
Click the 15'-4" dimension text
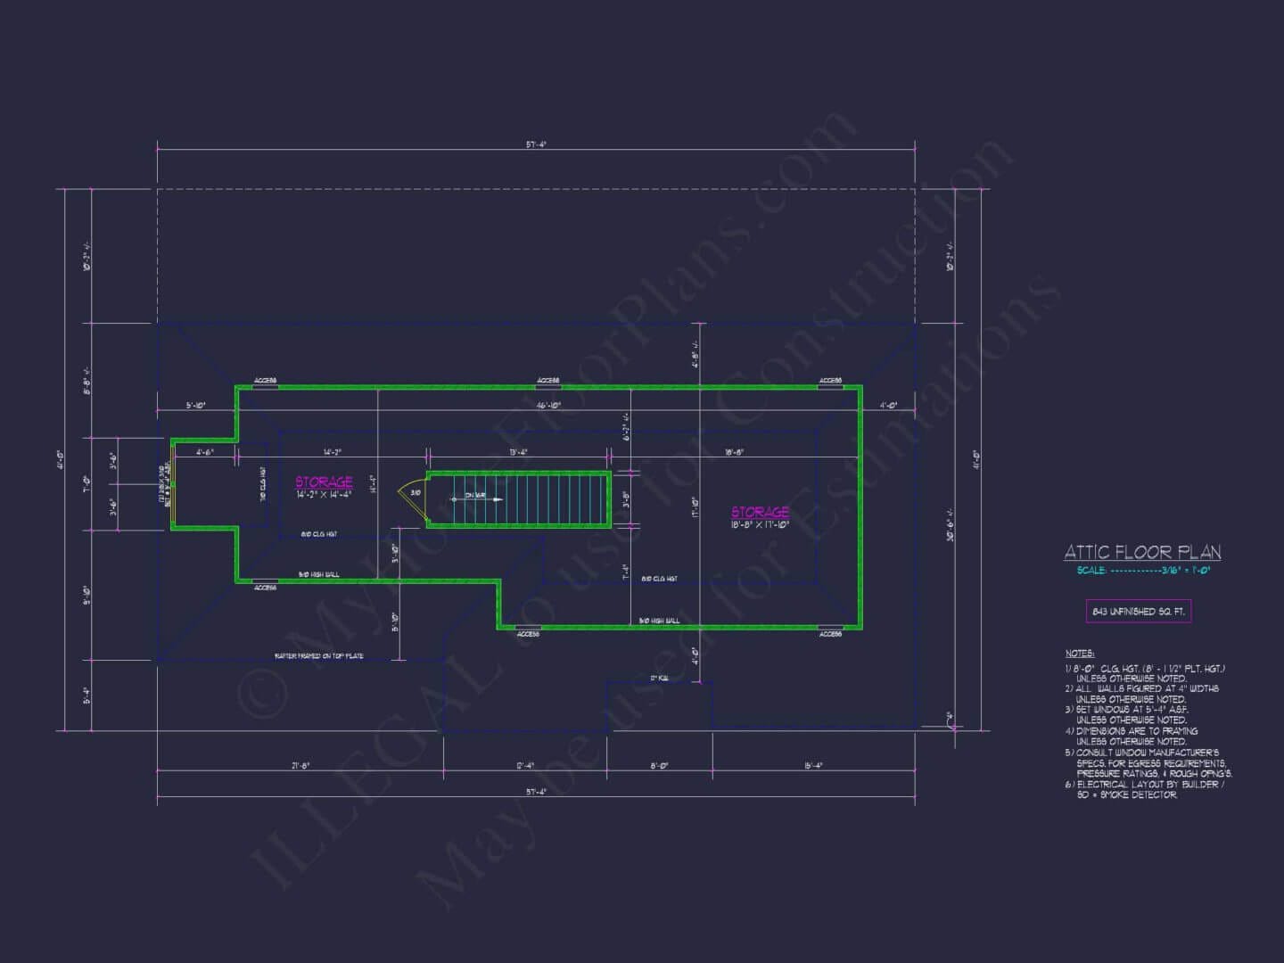(812, 765)
